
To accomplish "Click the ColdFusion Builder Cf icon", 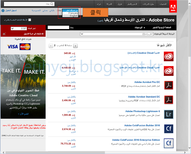I will pyautogui.click(x=169, y=129).
